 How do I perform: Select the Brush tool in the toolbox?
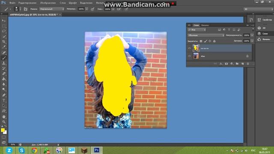pyautogui.click(x=4, y=58)
